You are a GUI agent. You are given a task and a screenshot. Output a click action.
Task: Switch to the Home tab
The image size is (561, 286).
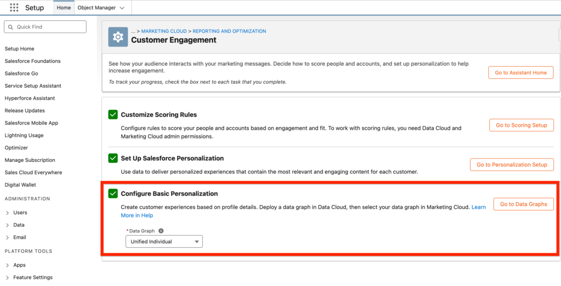(x=64, y=8)
